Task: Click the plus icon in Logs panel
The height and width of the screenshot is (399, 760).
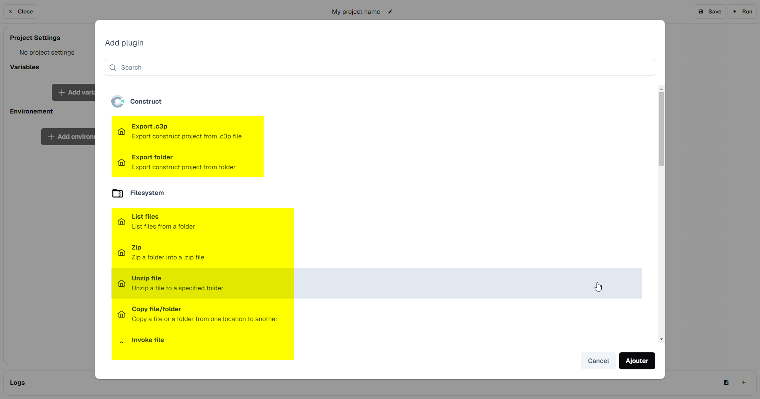Action: (x=744, y=382)
